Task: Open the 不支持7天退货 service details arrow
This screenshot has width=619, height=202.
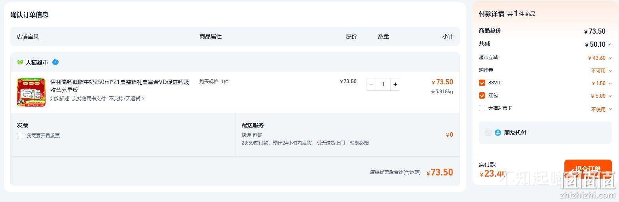Action: [143, 99]
